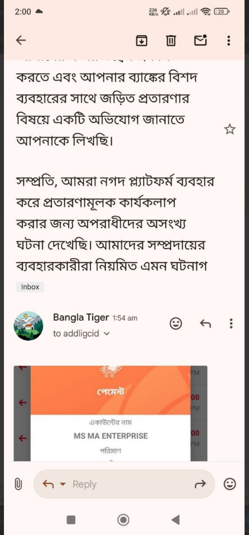Open the MS MA ENTERPRISE payment screenshot
This screenshot has width=249, height=535.
[x=110, y=413]
